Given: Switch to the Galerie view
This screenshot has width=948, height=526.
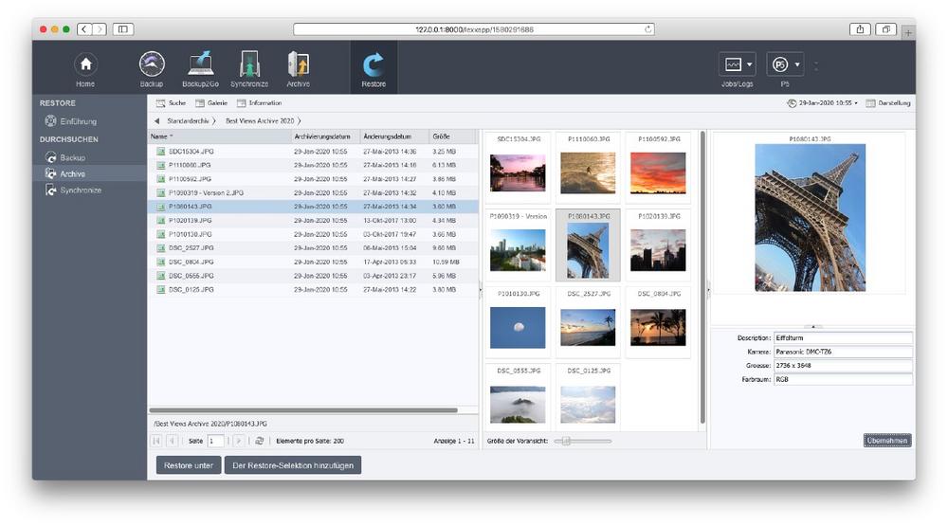Looking at the screenshot, I should [211, 102].
